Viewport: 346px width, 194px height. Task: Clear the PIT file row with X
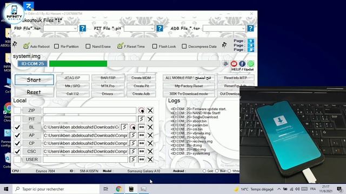tap(150, 119)
